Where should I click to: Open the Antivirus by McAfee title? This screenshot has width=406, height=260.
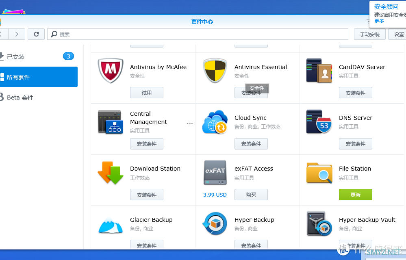tap(158, 67)
